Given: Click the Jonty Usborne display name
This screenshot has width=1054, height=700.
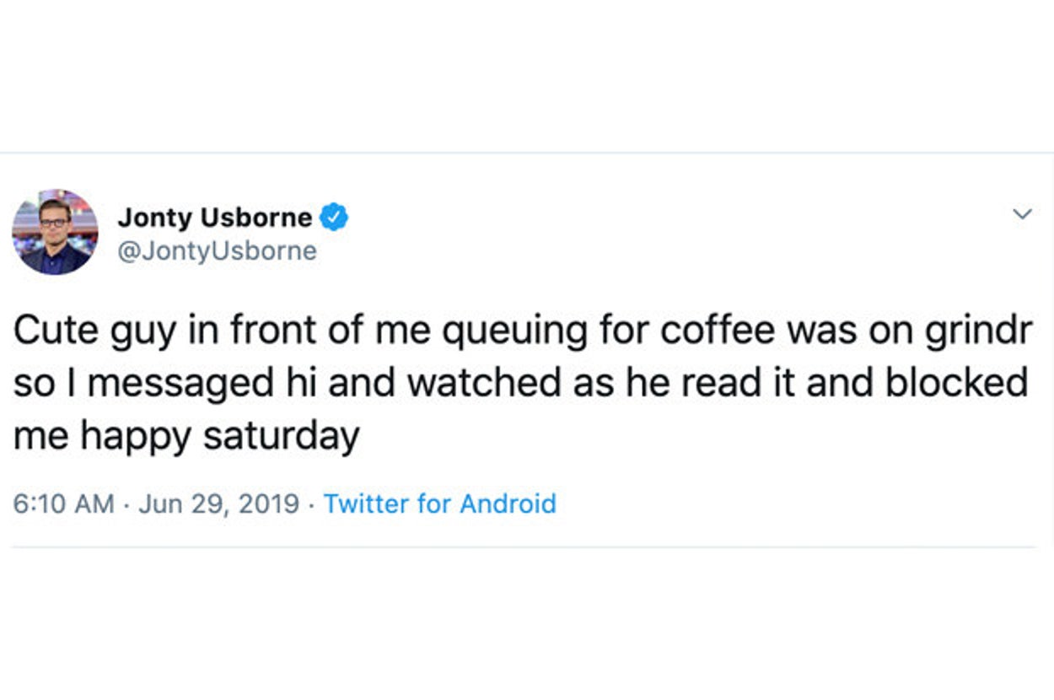Looking at the screenshot, I should [214, 218].
